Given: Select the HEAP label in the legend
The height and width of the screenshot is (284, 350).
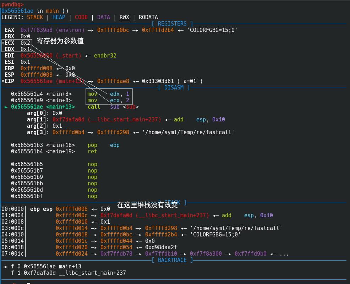Looking at the screenshot, I should tap(59, 17).
